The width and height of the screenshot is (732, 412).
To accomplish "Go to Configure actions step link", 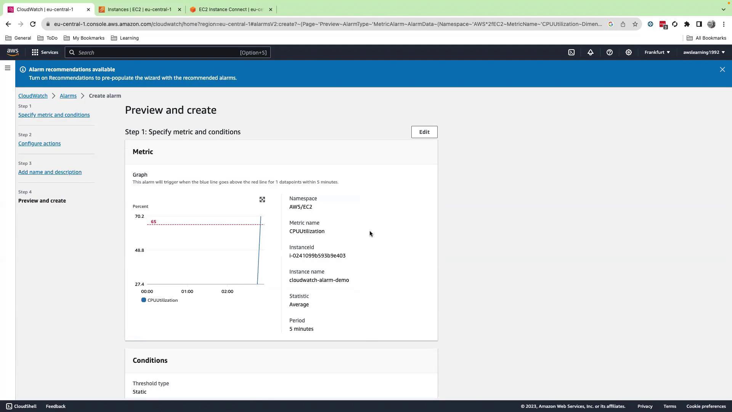I will [39, 143].
